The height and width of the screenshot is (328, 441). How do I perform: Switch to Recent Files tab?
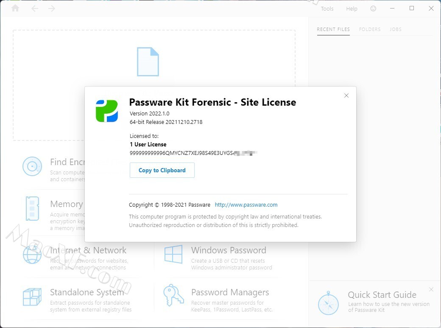tap(333, 29)
